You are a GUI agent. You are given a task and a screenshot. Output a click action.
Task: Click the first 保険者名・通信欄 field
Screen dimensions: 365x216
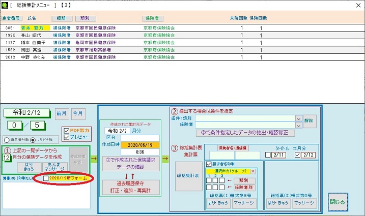222,156
